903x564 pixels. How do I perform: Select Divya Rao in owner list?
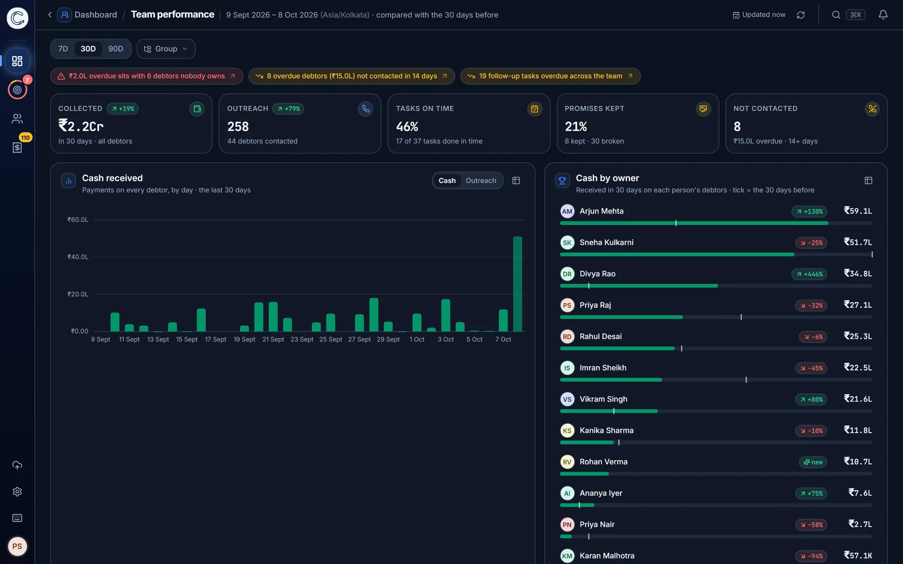716,277
